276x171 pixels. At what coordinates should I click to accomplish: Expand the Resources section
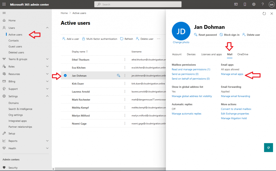(47, 74)
